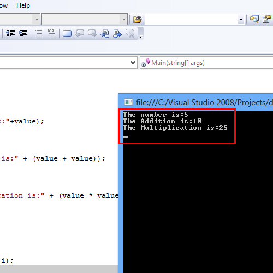The image size is (273, 273).
Task: Move to the next bookmark icon
Action: pyautogui.click(x=92, y=33)
